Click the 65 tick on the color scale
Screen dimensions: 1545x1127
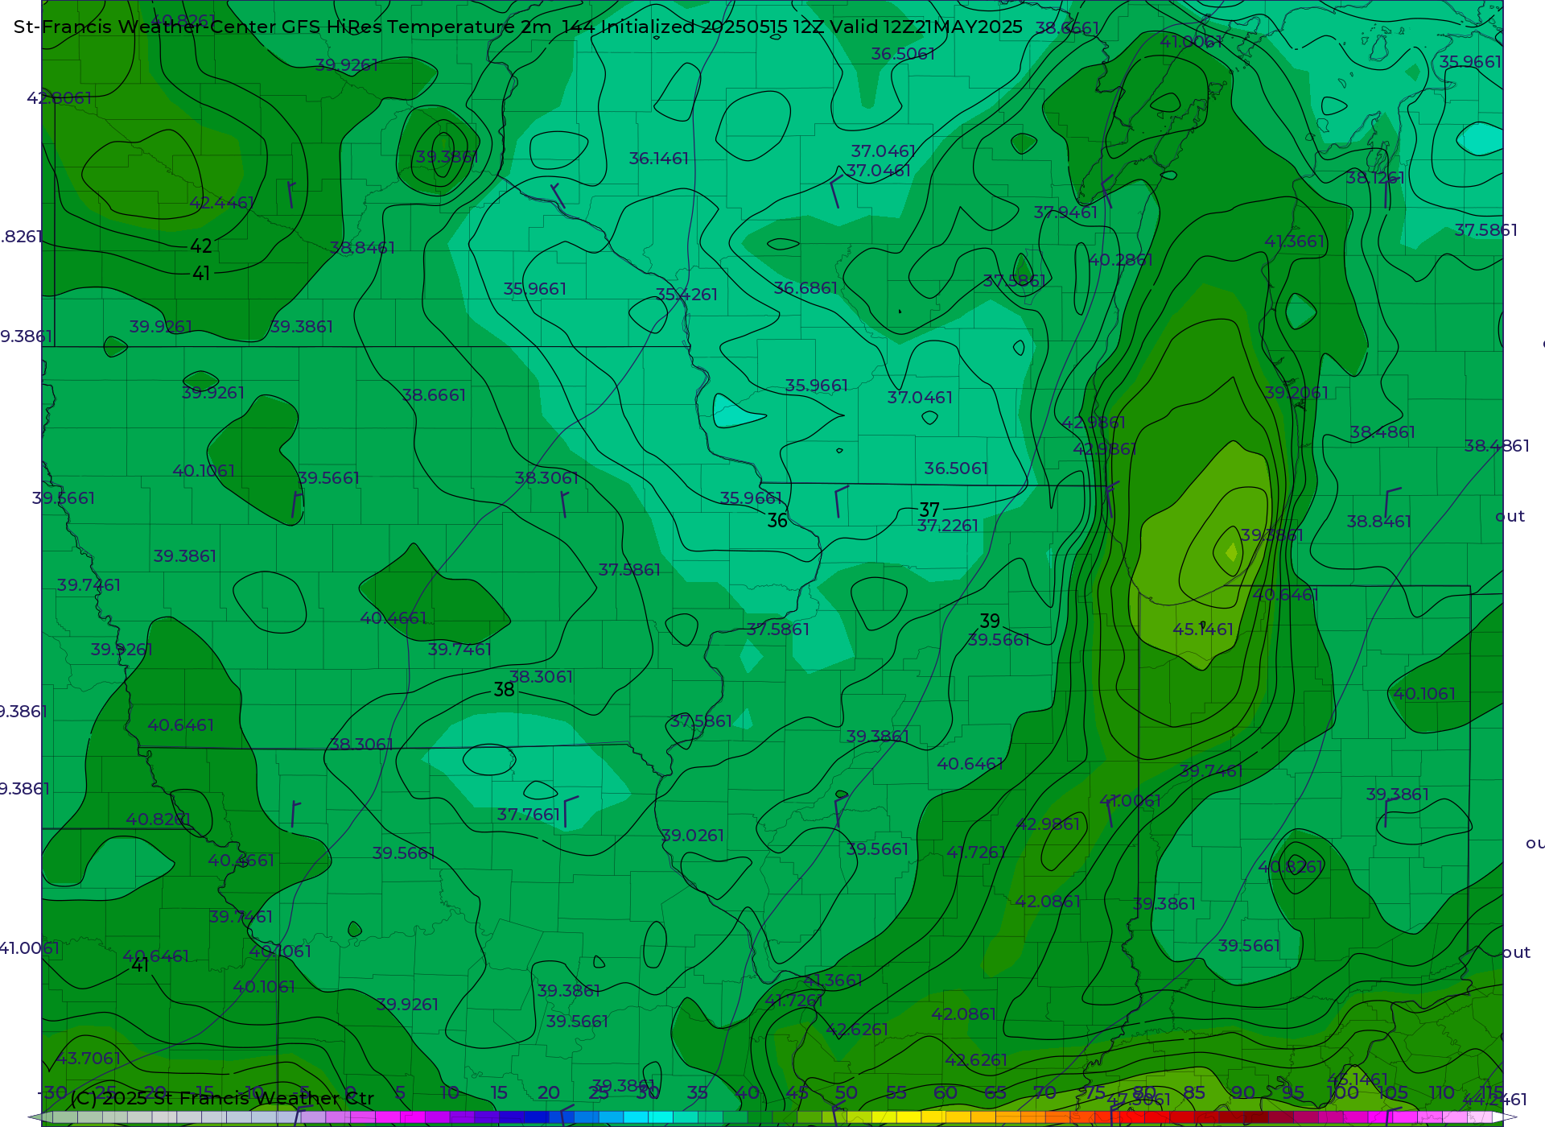coord(995,1092)
